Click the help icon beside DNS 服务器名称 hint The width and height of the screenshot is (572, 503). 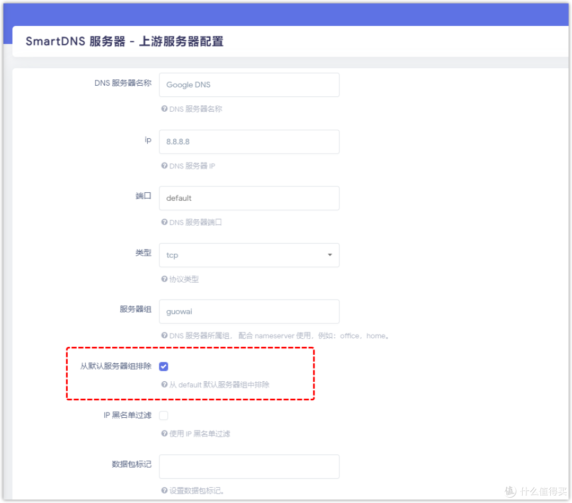(164, 109)
